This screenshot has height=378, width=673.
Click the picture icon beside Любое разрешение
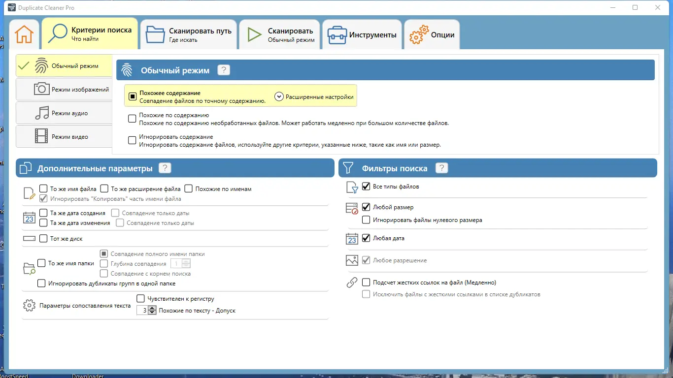[x=352, y=260]
